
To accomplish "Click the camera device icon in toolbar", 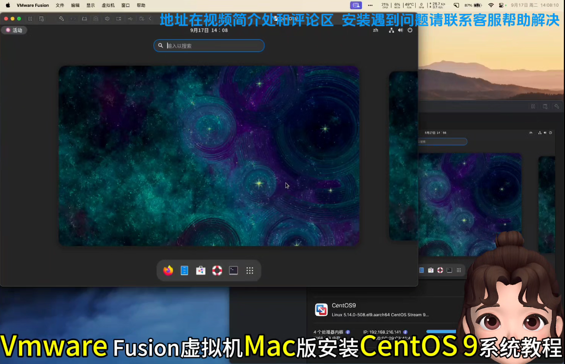I will 119,19.
